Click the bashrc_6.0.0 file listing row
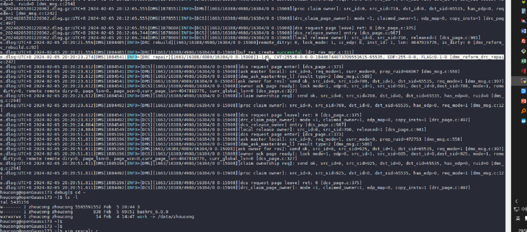Screen dimensions: 527x232 click(x=84, y=212)
